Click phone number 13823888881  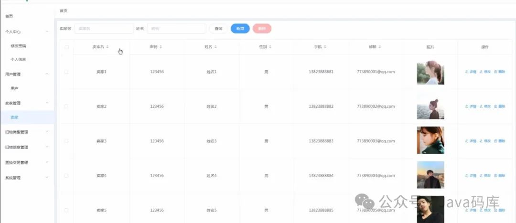[x=321, y=72]
